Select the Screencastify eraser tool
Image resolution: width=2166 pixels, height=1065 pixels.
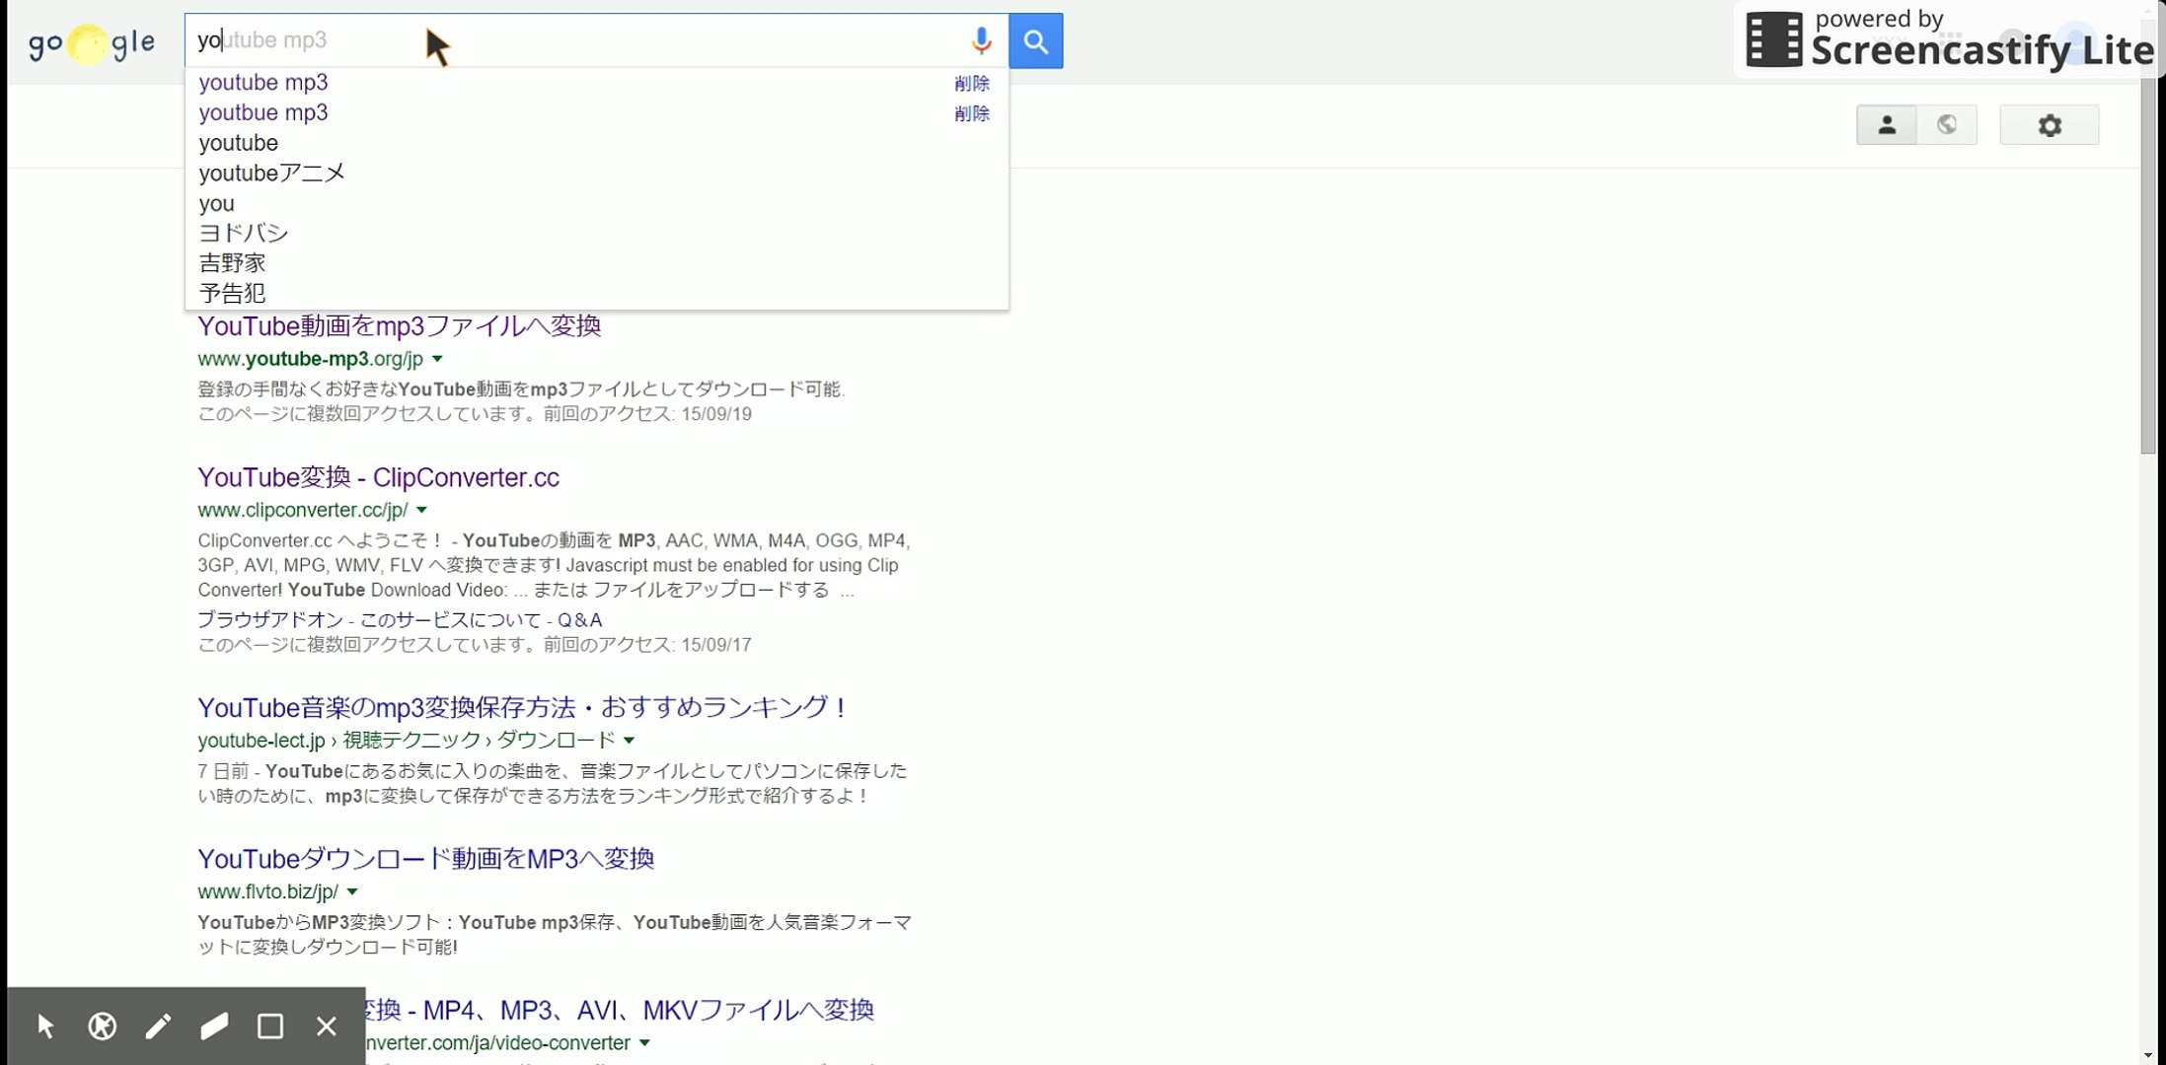click(x=214, y=1027)
